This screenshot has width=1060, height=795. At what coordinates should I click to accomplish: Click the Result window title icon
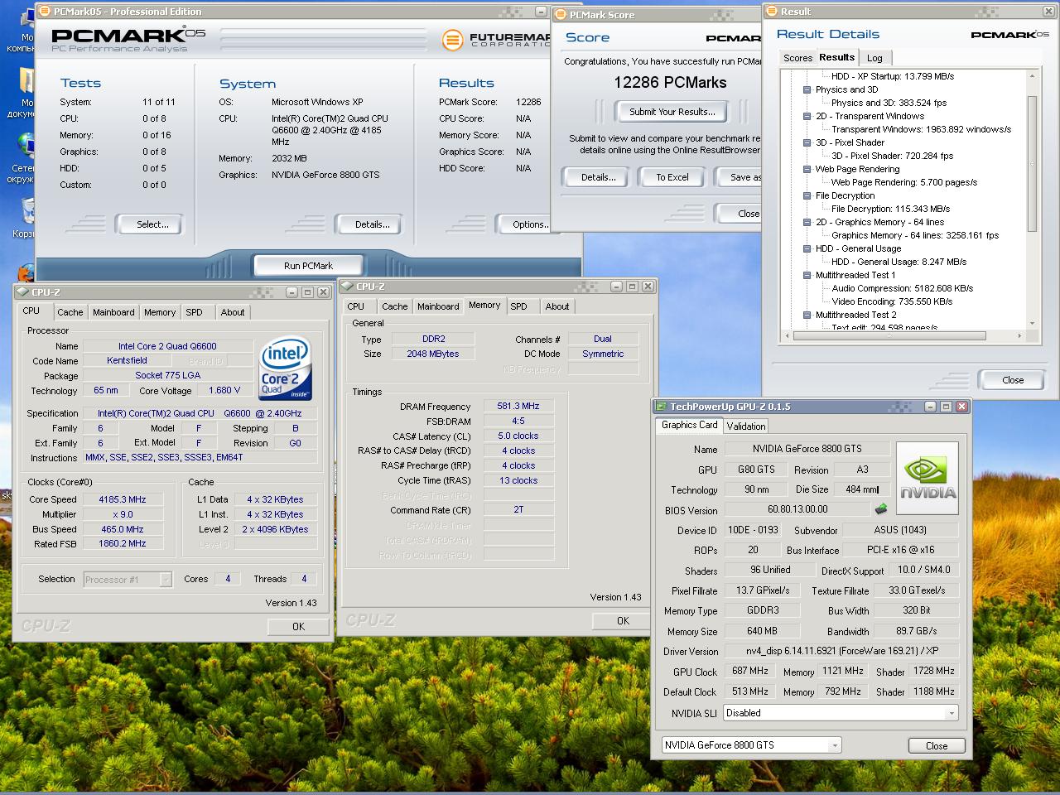[x=771, y=12]
